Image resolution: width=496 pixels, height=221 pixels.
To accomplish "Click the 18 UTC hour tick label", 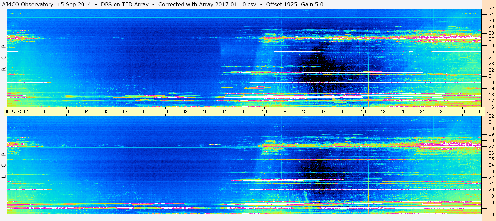I will click(x=363, y=111).
